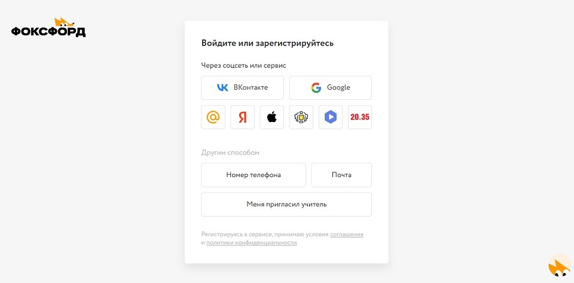
Task: Open политики конфиденциальности link
Action: [x=252, y=243]
